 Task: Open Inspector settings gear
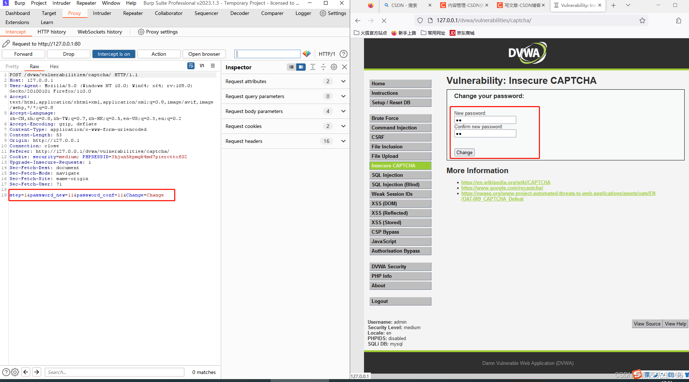pos(334,67)
